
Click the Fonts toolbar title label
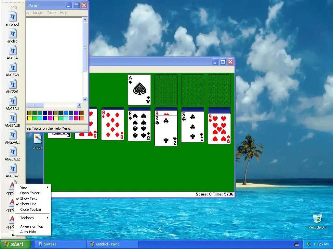coord(13,7)
